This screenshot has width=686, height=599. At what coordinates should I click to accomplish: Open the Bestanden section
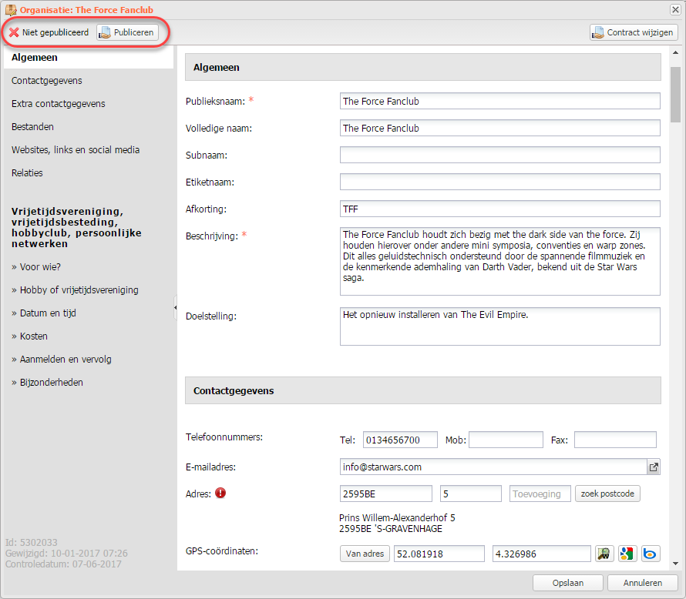pyautogui.click(x=32, y=127)
